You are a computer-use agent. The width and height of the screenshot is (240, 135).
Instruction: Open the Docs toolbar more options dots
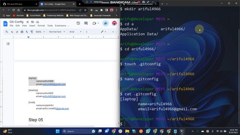pyautogui.click(x=87, y=31)
